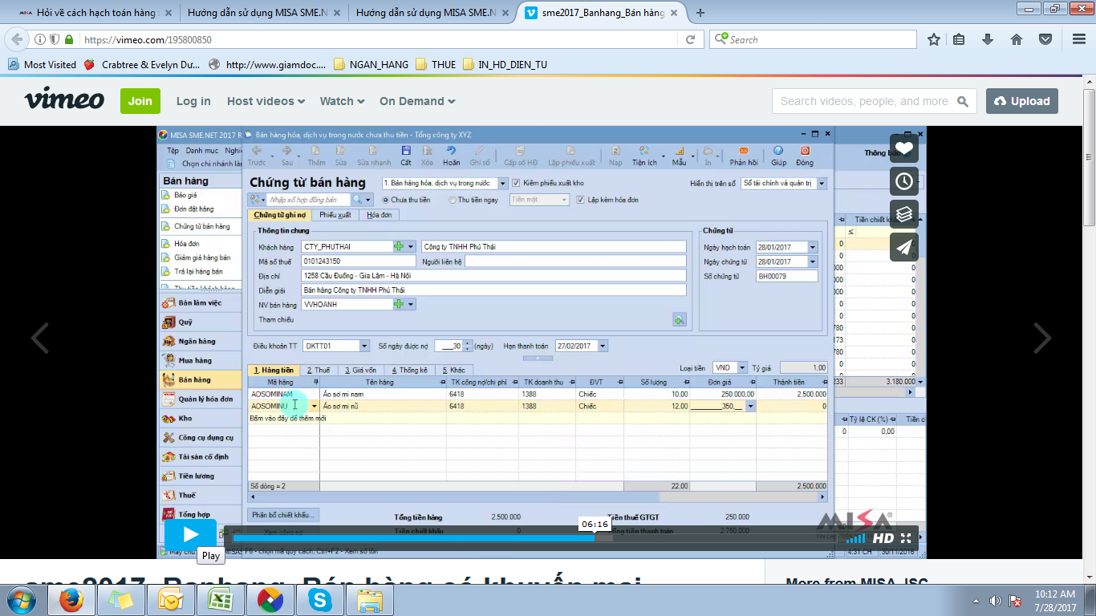Click the Phân bổ chiết khấu button
The image size is (1096, 616).
(282, 515)
